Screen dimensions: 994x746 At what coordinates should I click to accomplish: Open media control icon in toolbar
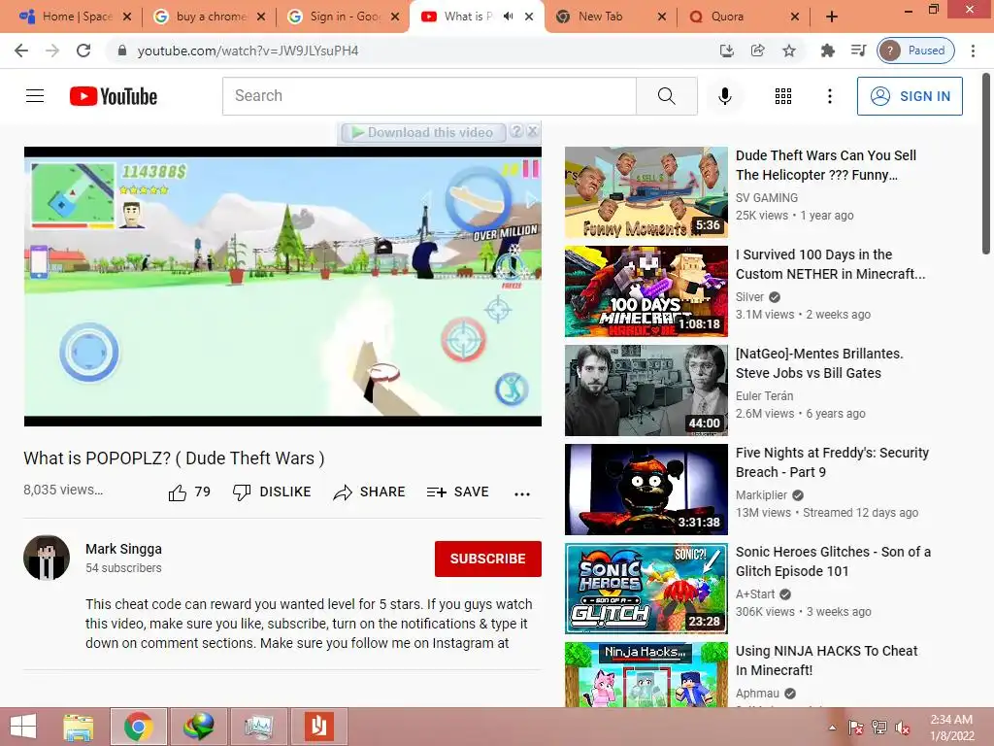pyautogui.click(x=858, y=51)
